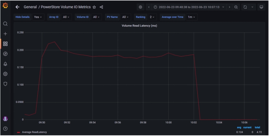Open the Volume ID All dropdown
The height and width of the screenshot is (136, 269).
coord(96,17)
